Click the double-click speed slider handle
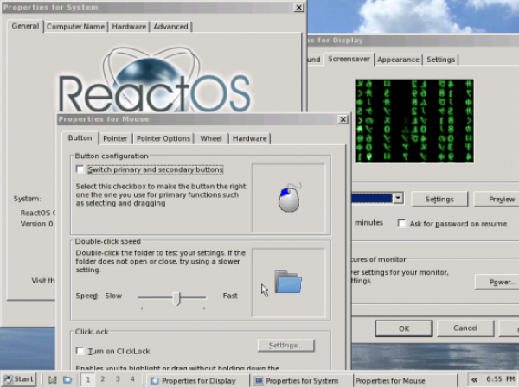 tap(176, 297)
